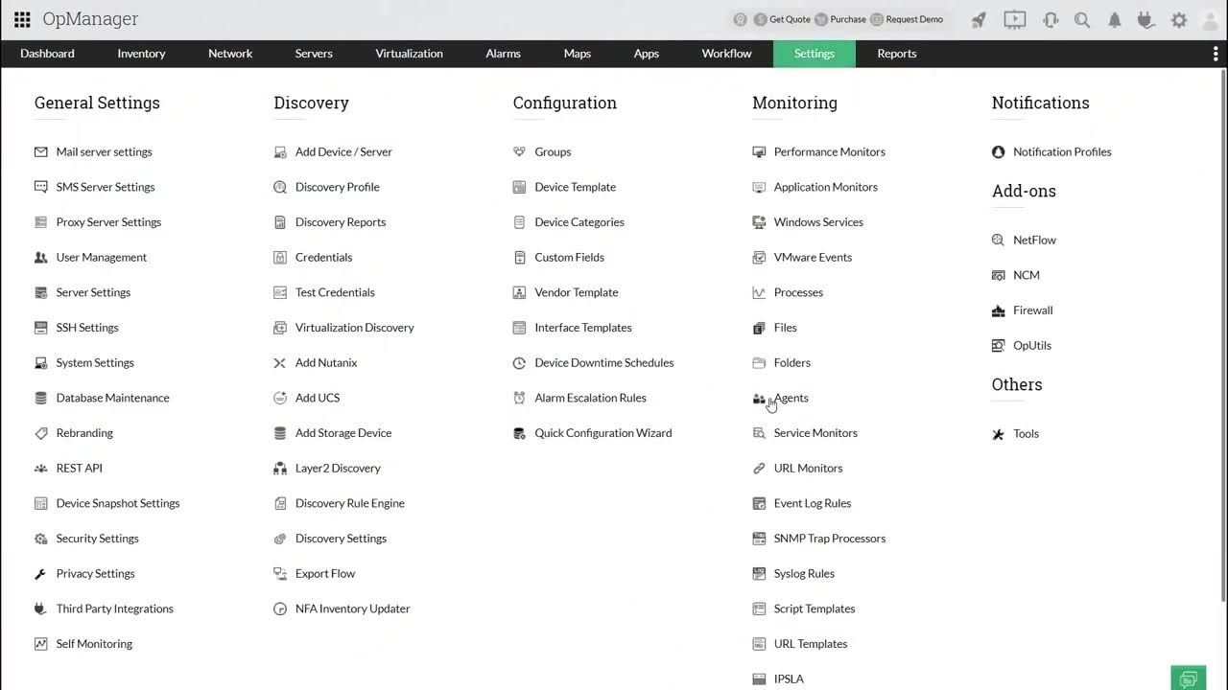1228x690 pixels.
Task: Click the User Management people icon
Action: point(40,257)
